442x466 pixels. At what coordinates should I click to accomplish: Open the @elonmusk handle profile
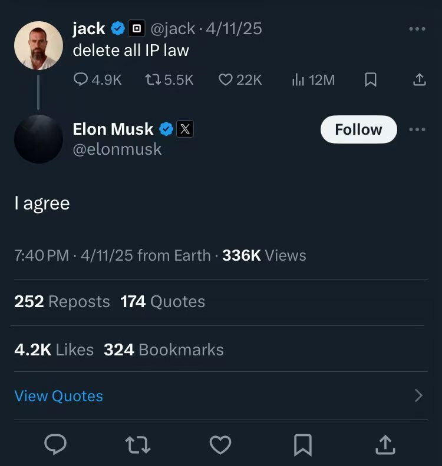point(117,149)
